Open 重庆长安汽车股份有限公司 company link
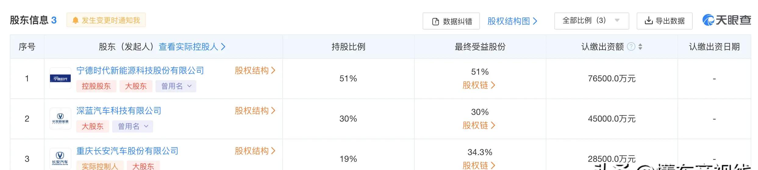758x170 pixels. (127, 151)
